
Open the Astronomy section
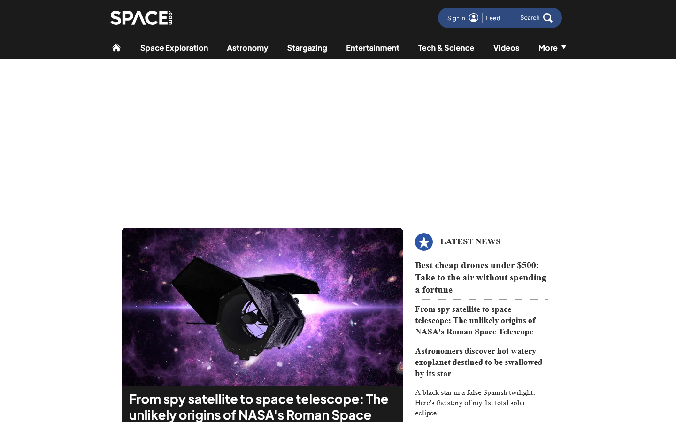[x=247, y=48]
